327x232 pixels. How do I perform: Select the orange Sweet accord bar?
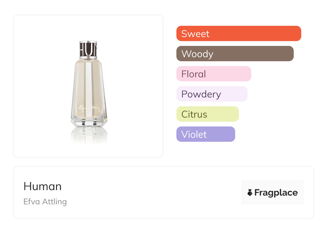pyautogui.click(x=238, y=34)
